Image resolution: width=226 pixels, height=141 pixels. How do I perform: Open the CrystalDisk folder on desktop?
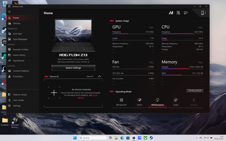[5, 122]
